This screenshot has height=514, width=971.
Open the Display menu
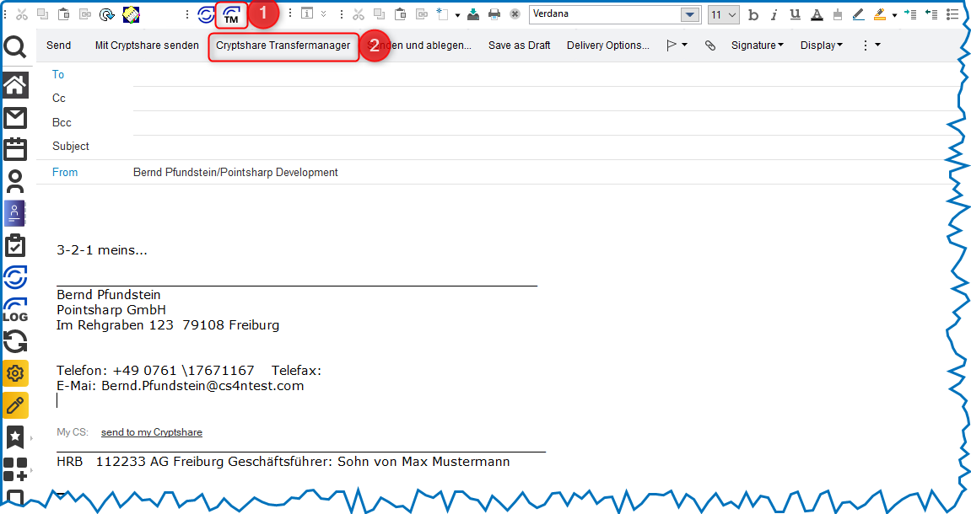(x=821, y=46)
